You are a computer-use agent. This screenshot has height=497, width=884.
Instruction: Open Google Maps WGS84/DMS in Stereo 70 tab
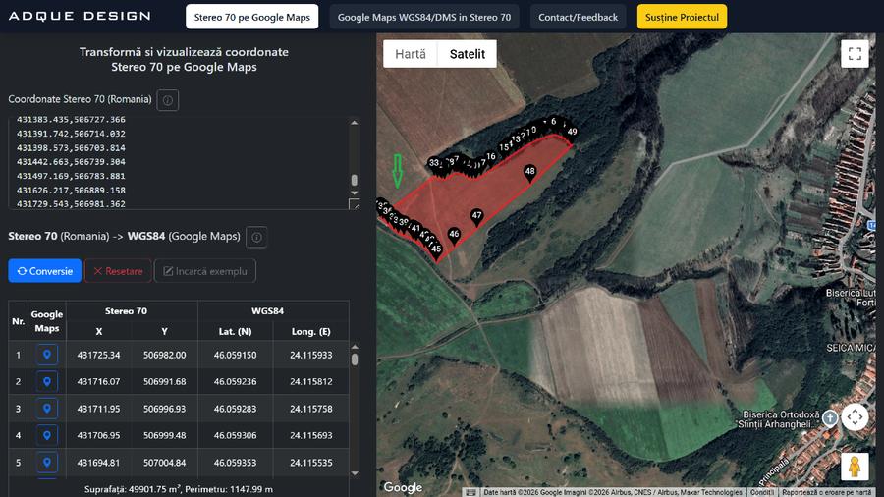coord(423,17)
